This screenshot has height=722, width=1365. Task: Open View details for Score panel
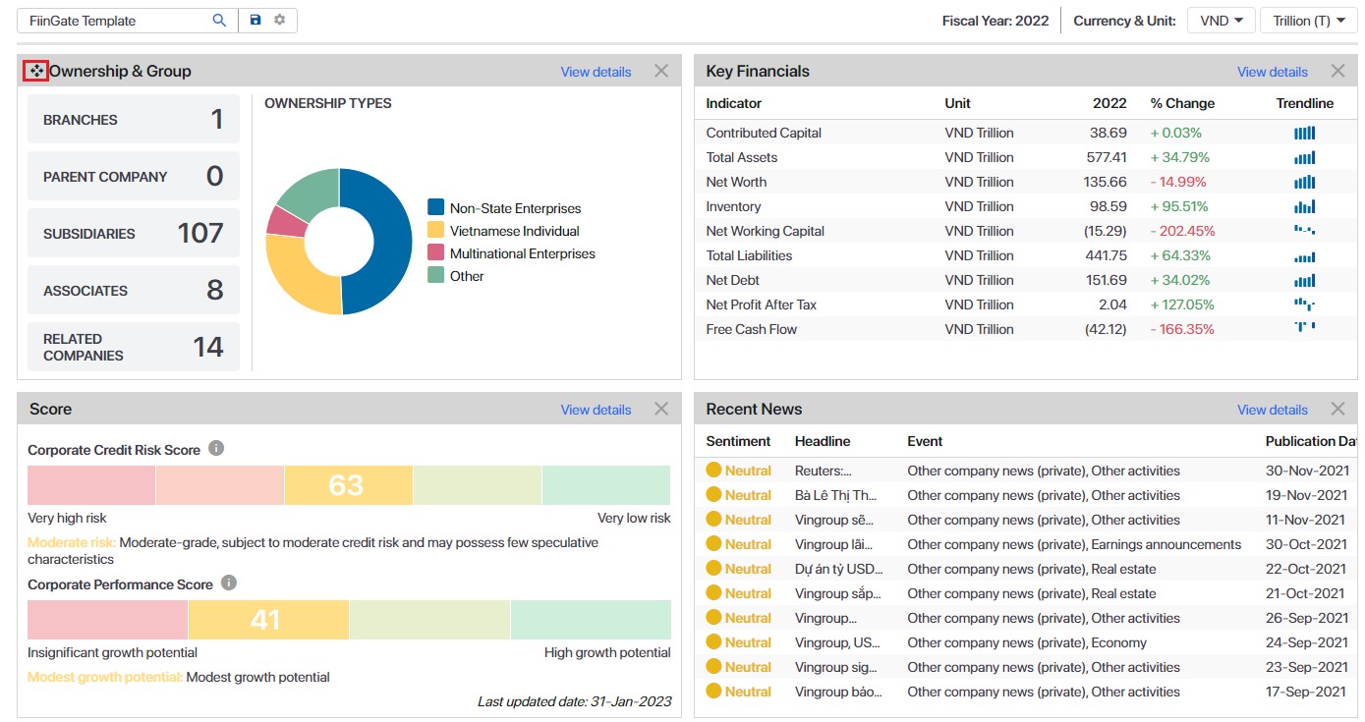596,410
